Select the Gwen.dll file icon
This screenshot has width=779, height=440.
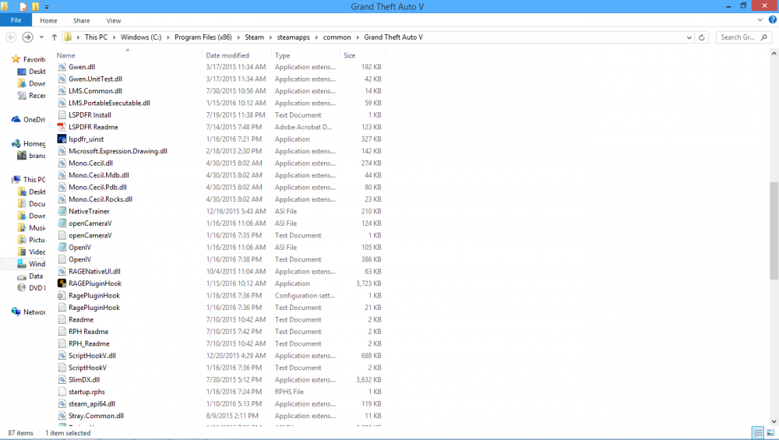(62, 66)
